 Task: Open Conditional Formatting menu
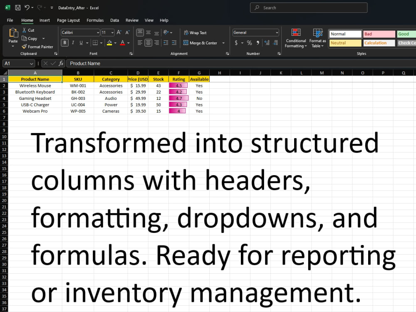[296, 38]
